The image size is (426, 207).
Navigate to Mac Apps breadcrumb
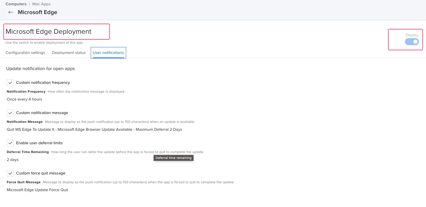point(41,4)
